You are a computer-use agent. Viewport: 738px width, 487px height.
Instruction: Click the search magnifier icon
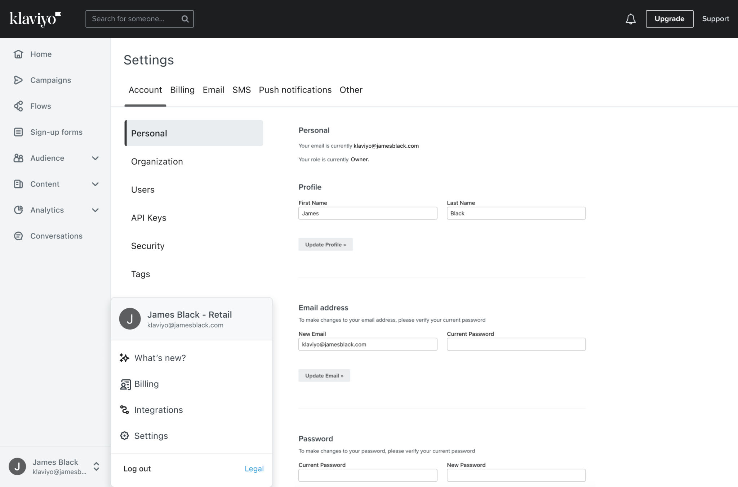coord(185,19)
